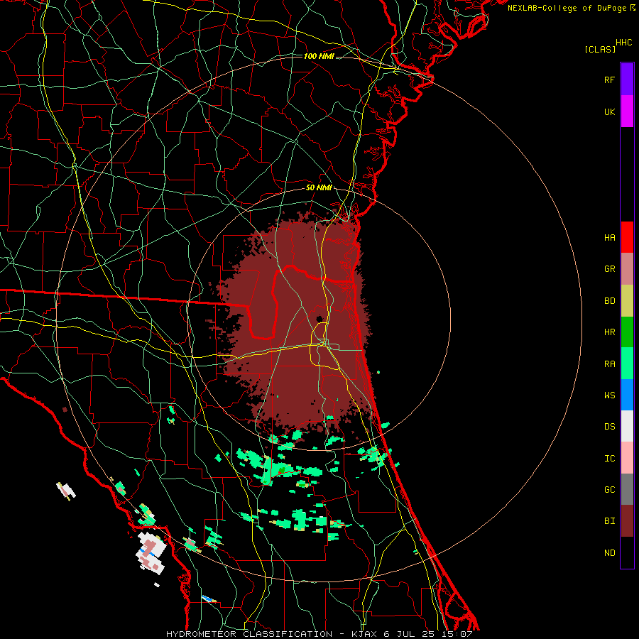Select the BD yellow legend swatch
Viewport: 639px width, 639px height.
click(627, 301)
